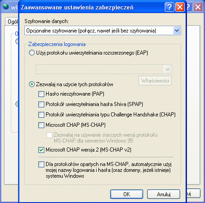Enable automatic Windows logon name checkbox
The width and height of the screenshot is (205, 203).
tap(41, 164)
